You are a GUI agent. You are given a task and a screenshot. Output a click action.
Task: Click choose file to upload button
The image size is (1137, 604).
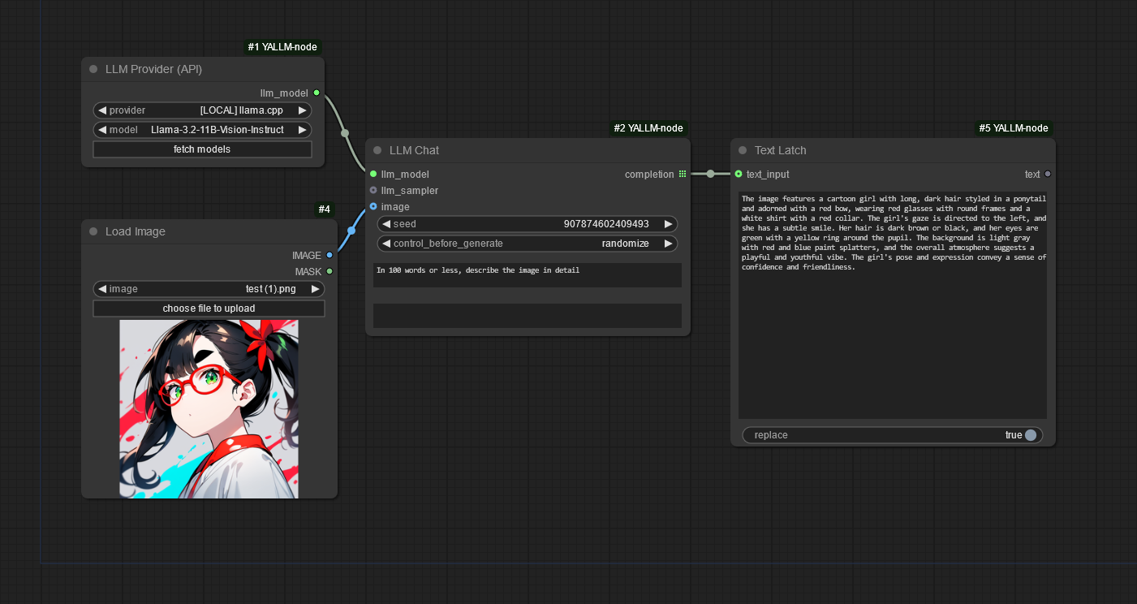[209, 308]
